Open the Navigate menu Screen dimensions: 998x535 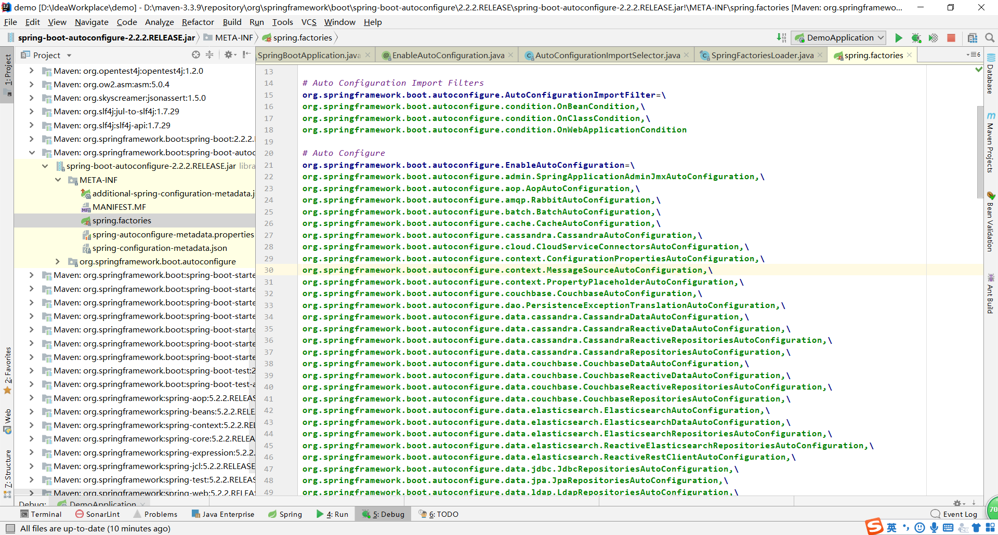pos(91,22)
